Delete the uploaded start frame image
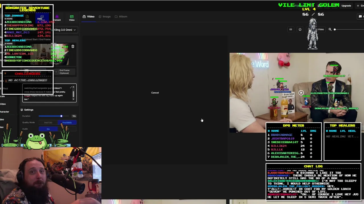Screen dimensions: 364x204 [x=73, y=46]
